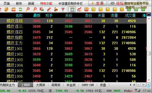This screenshot has height=93, width=152.
Task: Refresh data with green arrows icon
Action: pos(21,9)
